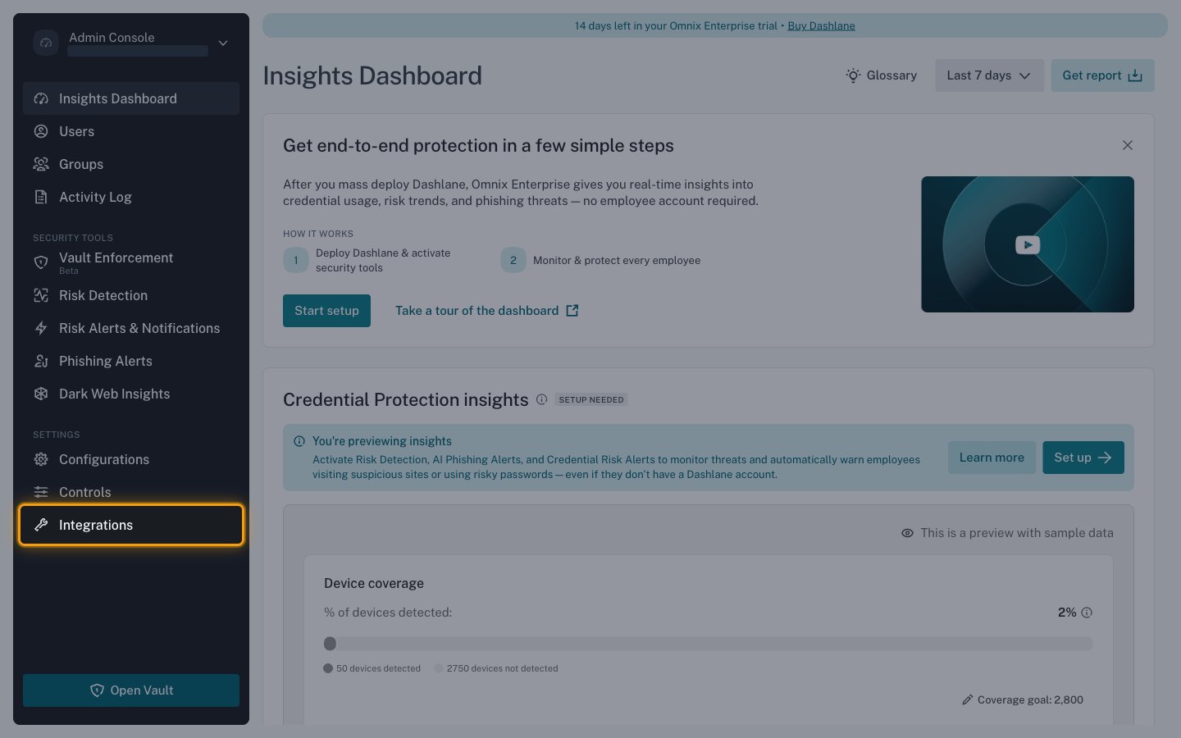Click the Set up arrow button

coord(1083,458)
